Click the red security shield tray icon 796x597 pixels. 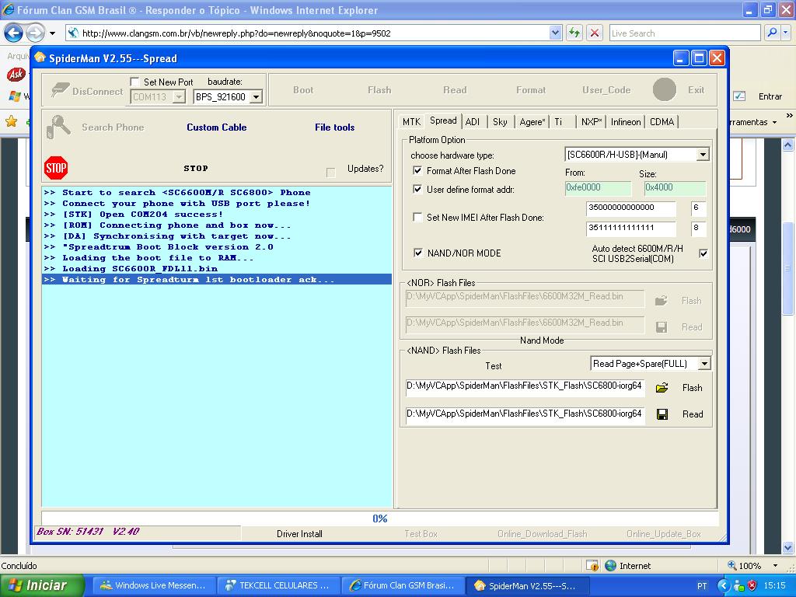(752, 585)
